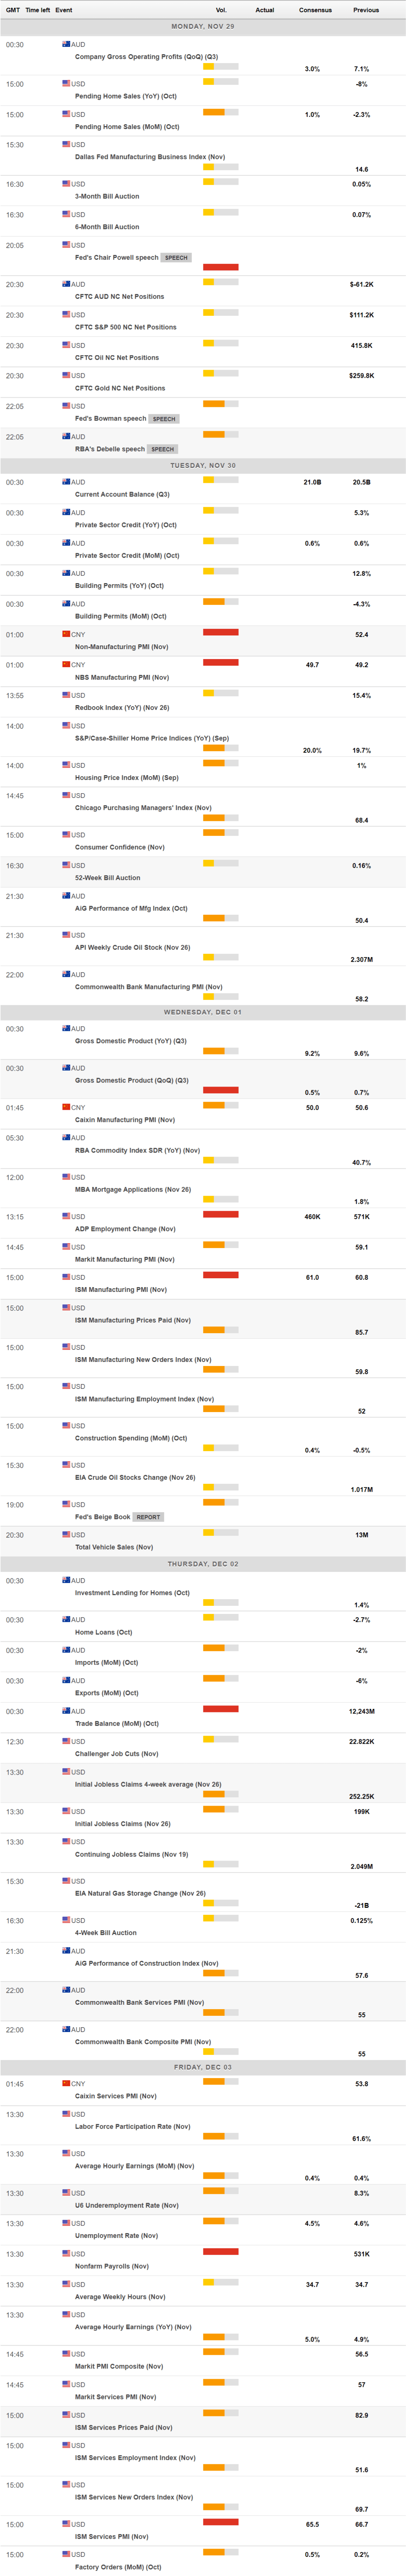
Task: Open the ADP Employment Change (Nov) event
Action: (x=124, y=1229)
